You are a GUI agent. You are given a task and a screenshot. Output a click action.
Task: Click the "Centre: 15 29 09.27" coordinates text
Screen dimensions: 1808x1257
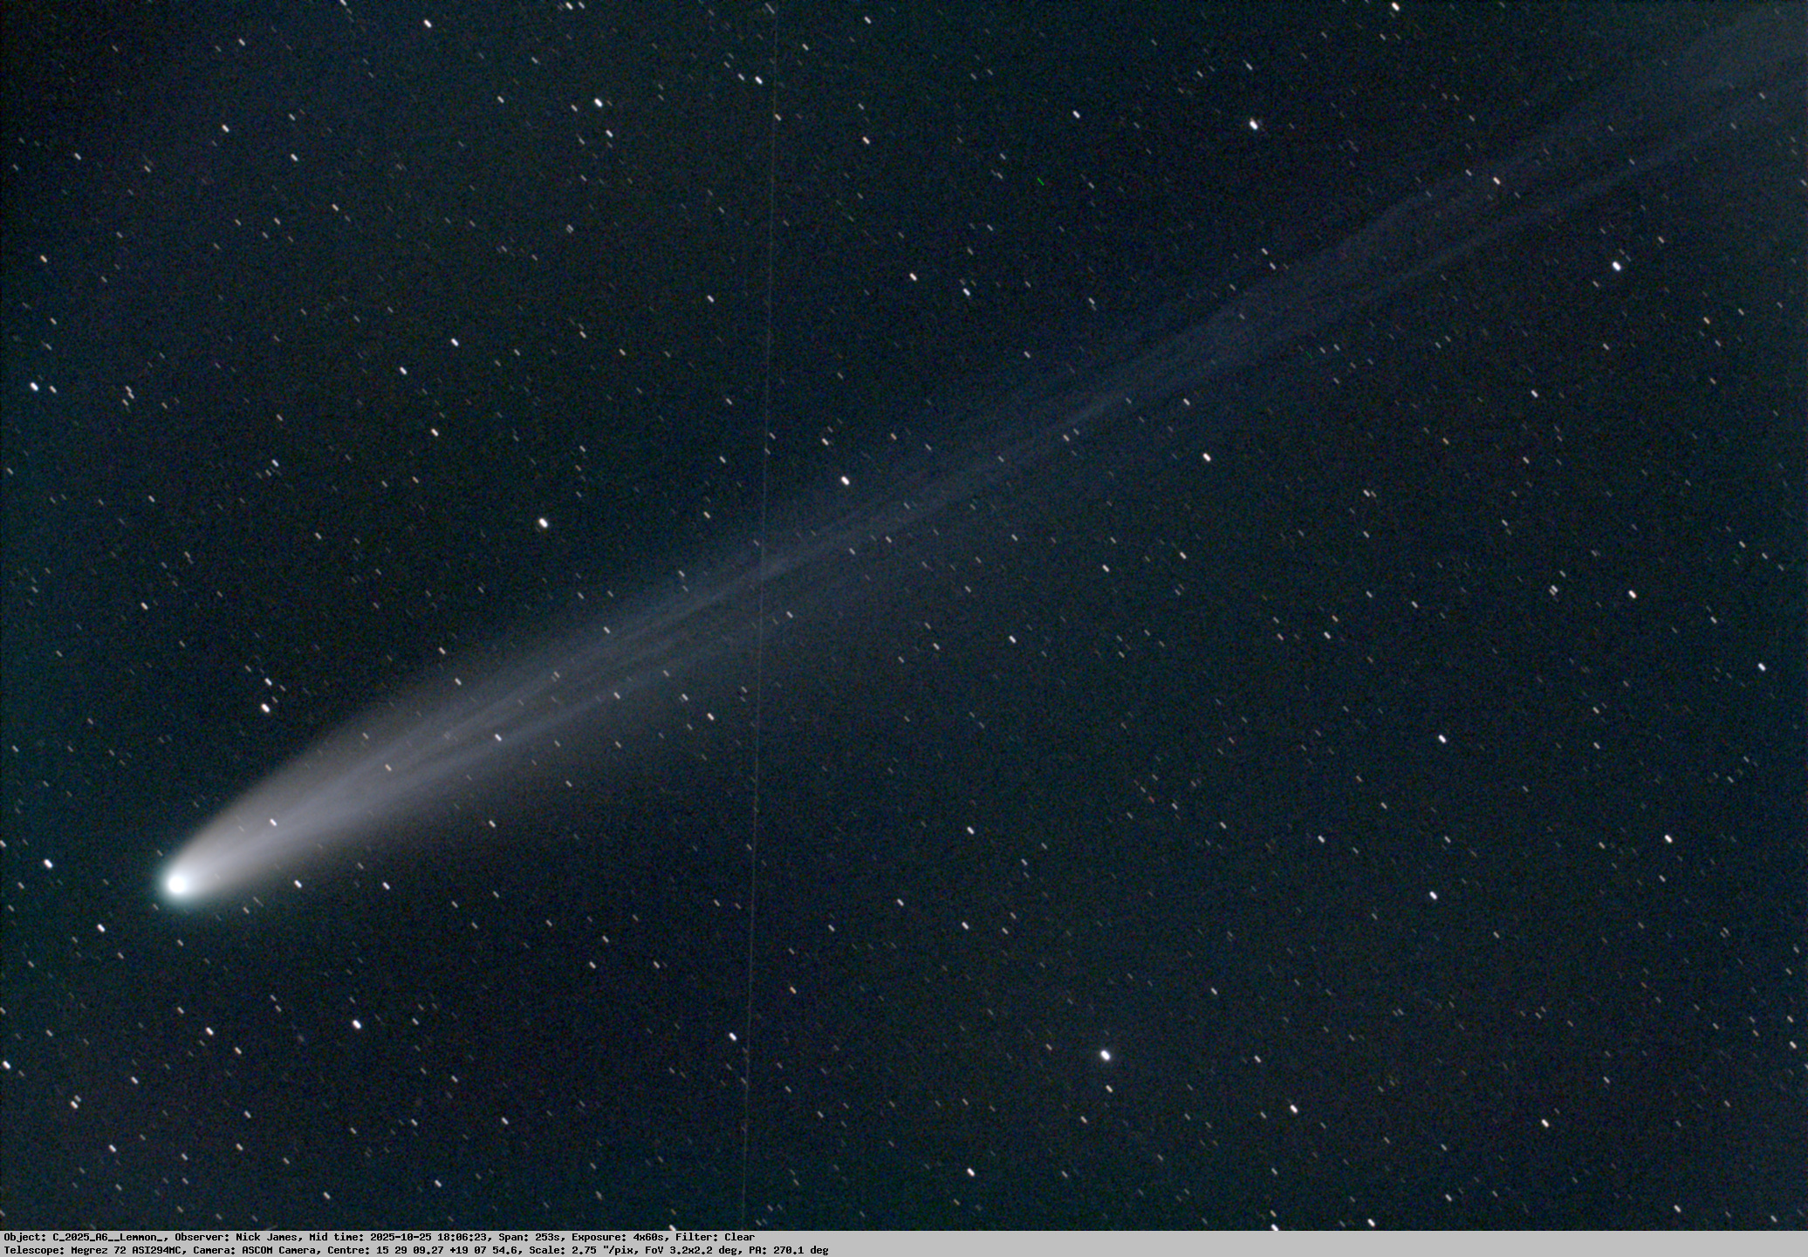384,1250
